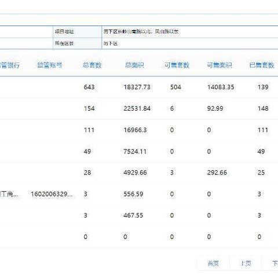Click the 项目地址 field label
This screenshot has width=278, height=278.
pos(64,31)
